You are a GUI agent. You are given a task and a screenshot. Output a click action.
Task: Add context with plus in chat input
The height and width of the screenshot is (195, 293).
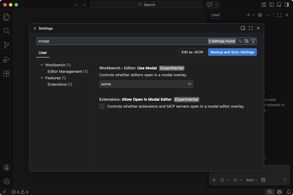pos(214,180)
